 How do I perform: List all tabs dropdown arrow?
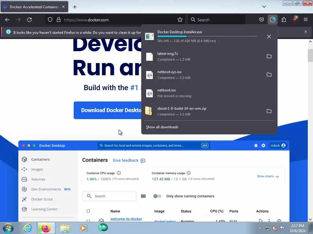pyautogui.click(x=264, y=7)
